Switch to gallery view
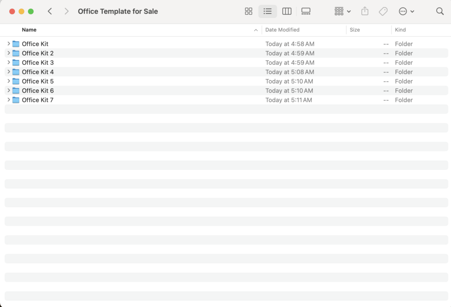The image size is (451, 307). 306,11
